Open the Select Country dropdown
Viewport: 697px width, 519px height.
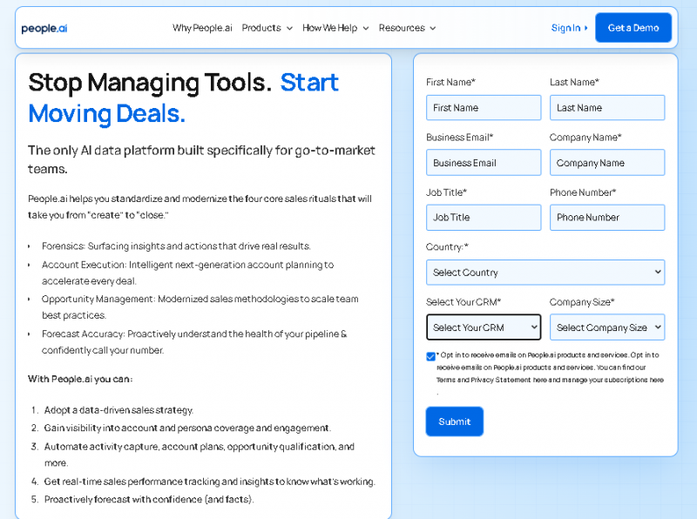(x=545, y=273)
